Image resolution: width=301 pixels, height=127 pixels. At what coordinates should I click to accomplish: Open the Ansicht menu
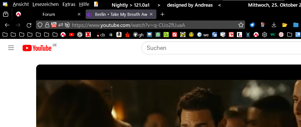coord(21,4)
